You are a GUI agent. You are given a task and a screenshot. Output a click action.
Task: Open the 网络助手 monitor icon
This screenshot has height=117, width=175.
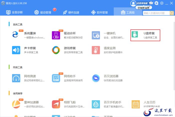click(56, 78)
